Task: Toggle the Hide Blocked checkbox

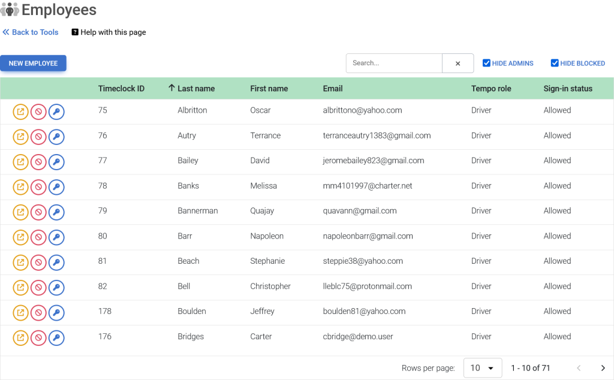Action: click(555, 63)
